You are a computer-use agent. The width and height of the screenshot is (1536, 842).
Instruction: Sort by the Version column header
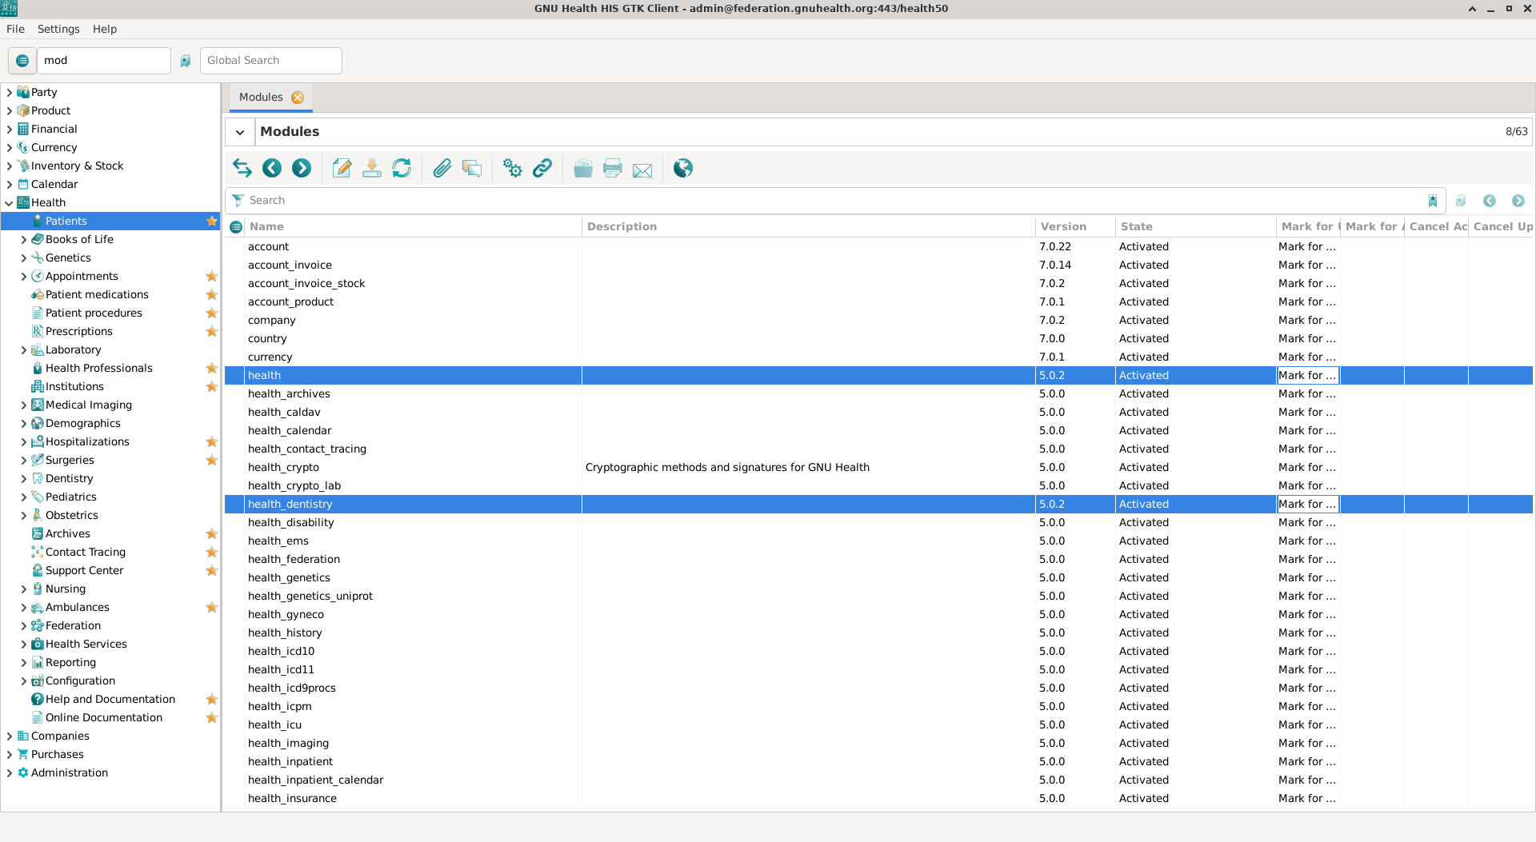pos(1074,227)
